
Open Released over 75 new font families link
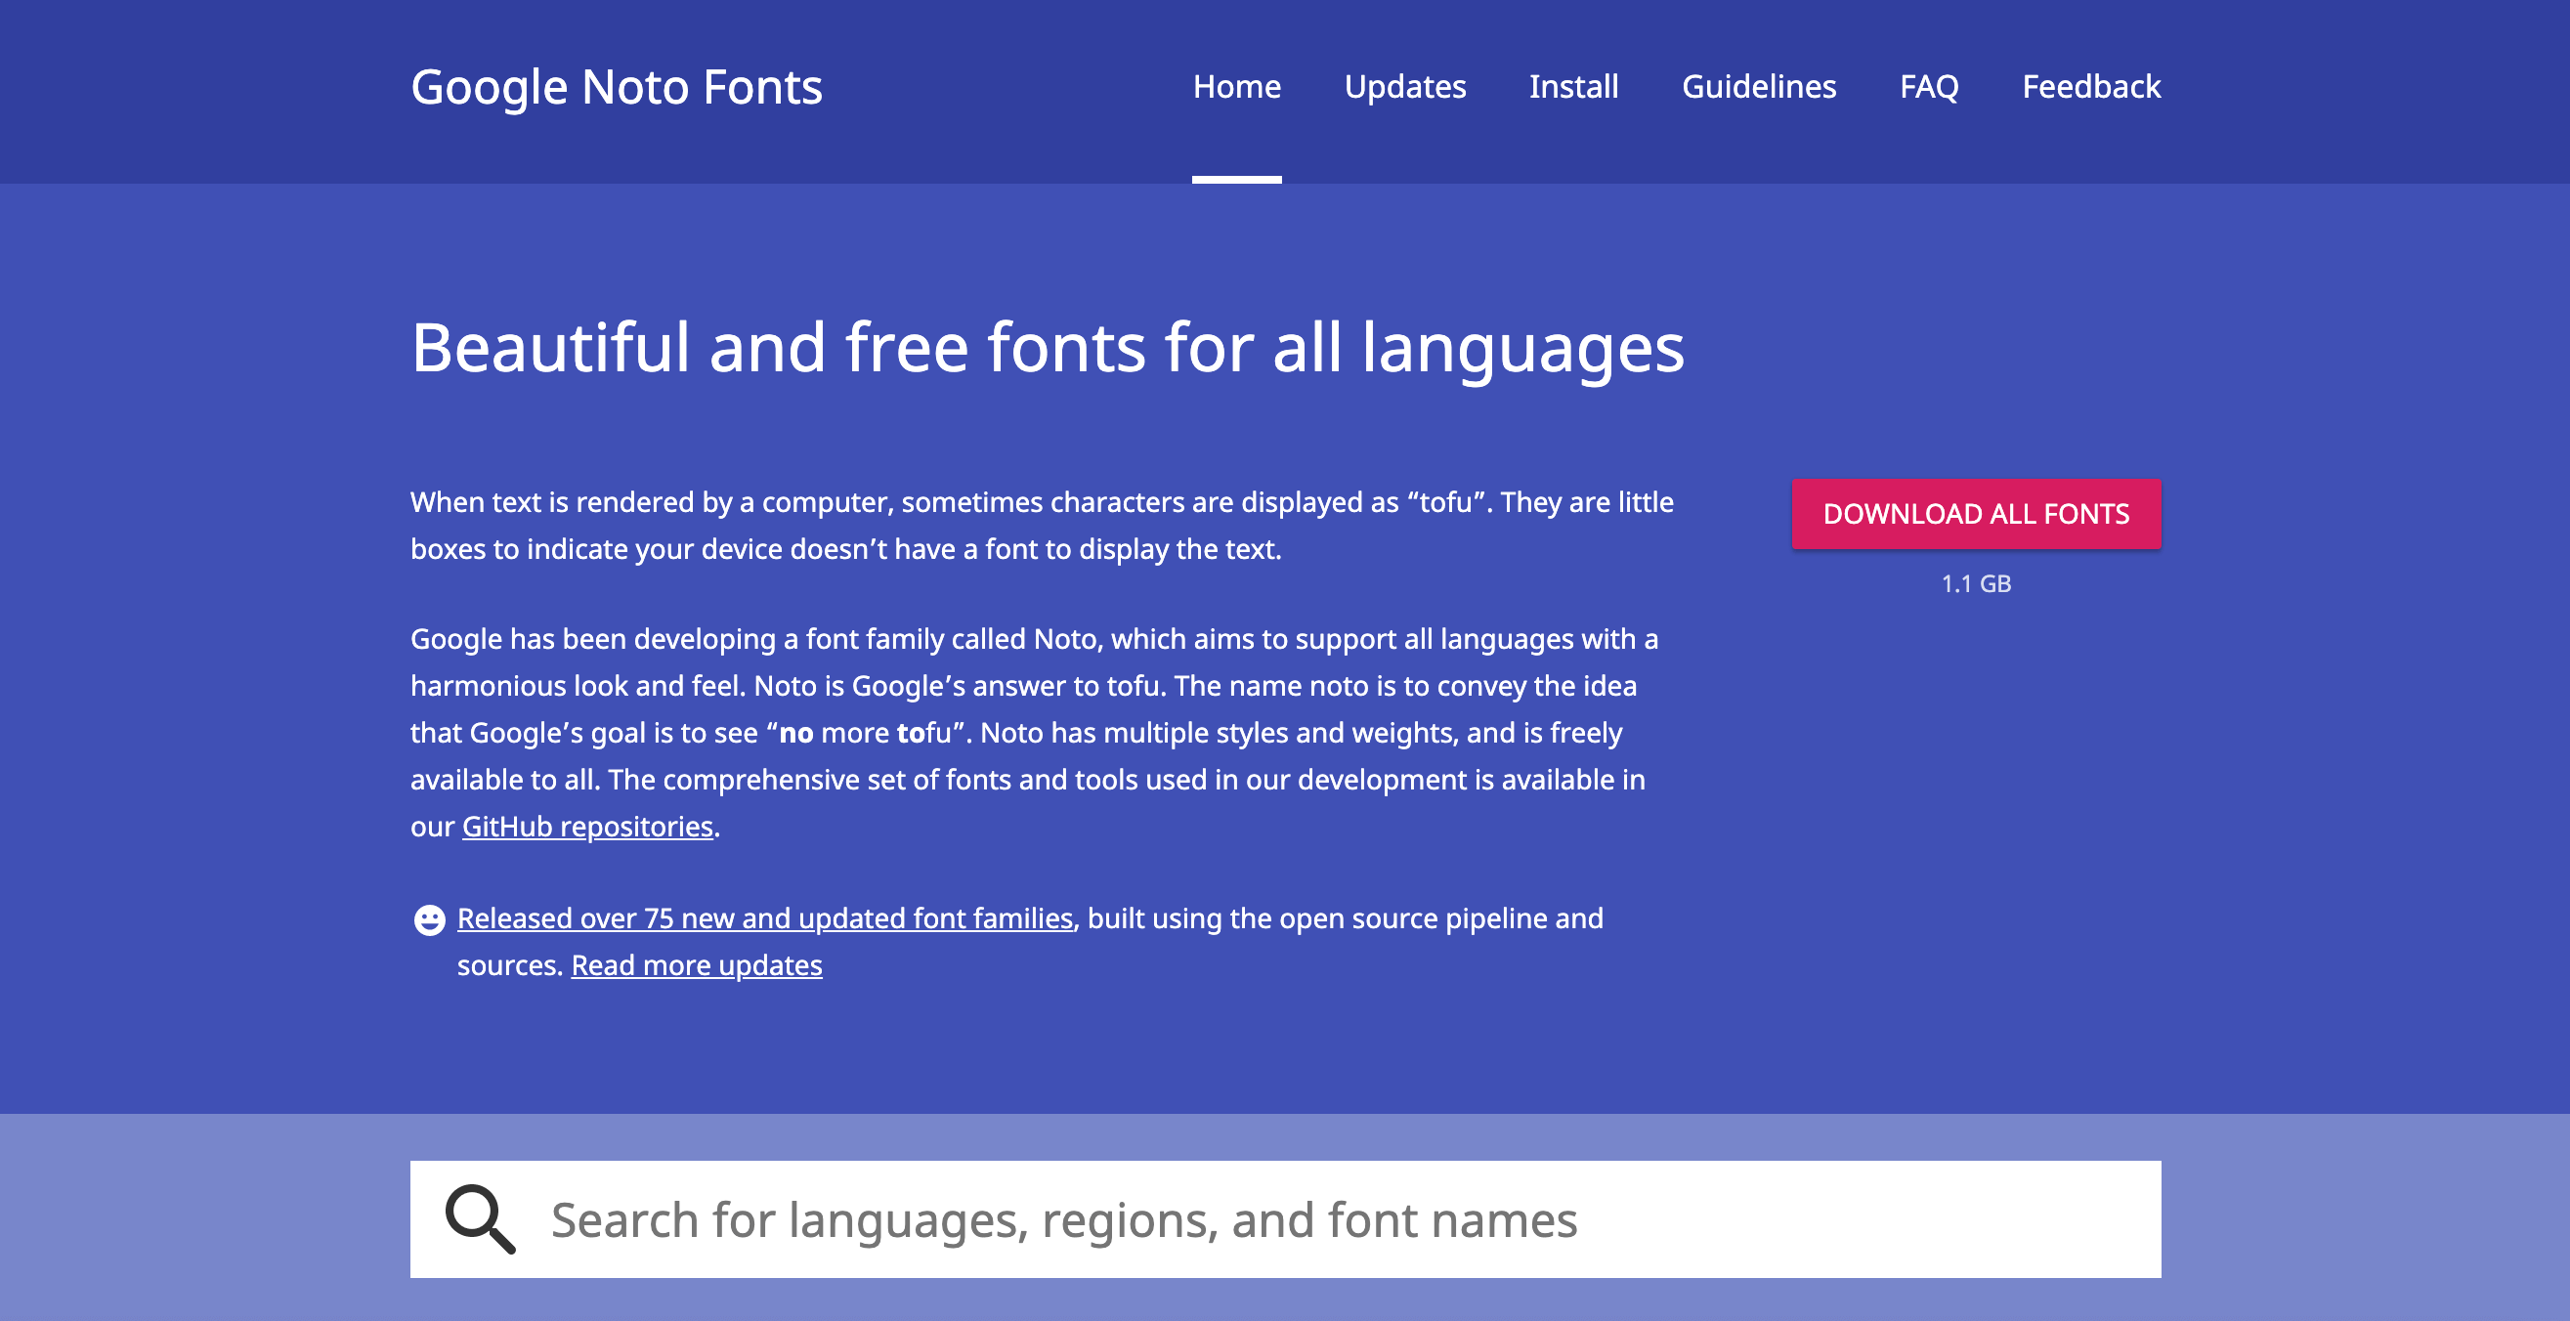765,917
